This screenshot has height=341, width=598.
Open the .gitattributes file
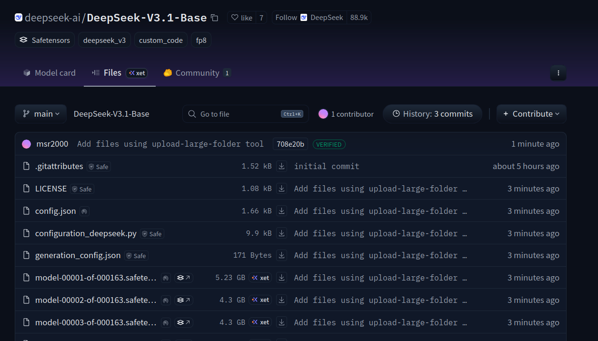coord(59,166)
